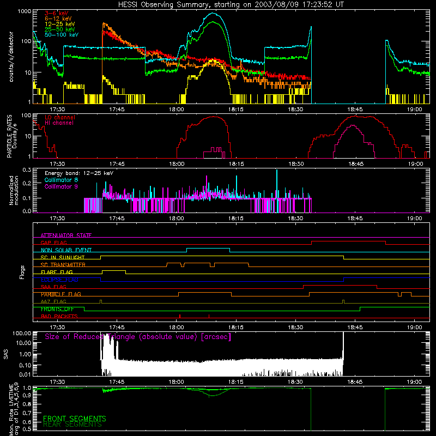Click the SC IN SUNLIGHT flag label
The width and height of the screenshot is (436, 436).
tap(62, 257)
